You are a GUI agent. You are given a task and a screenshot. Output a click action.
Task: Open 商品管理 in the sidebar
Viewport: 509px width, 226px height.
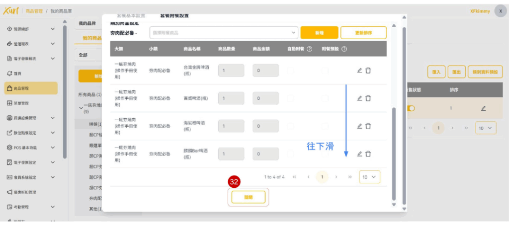31,88
